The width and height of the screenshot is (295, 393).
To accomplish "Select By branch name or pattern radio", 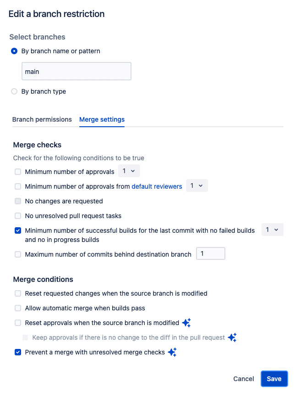I will coord(14,51).
